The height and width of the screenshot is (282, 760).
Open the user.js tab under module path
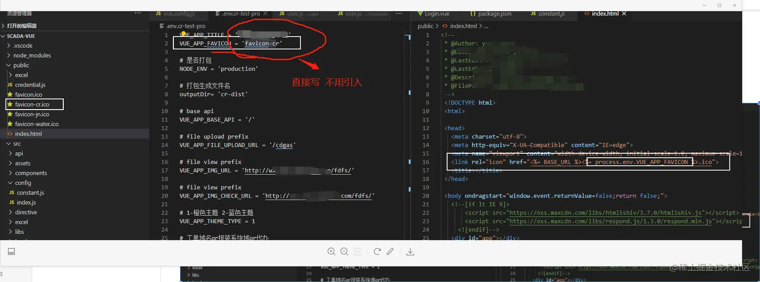tap(362, 14)
